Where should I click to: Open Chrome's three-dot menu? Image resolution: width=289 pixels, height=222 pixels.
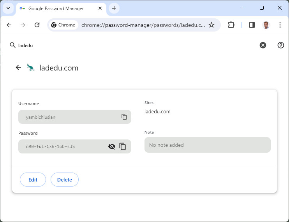pyautogui.click(x=280, y=25)
